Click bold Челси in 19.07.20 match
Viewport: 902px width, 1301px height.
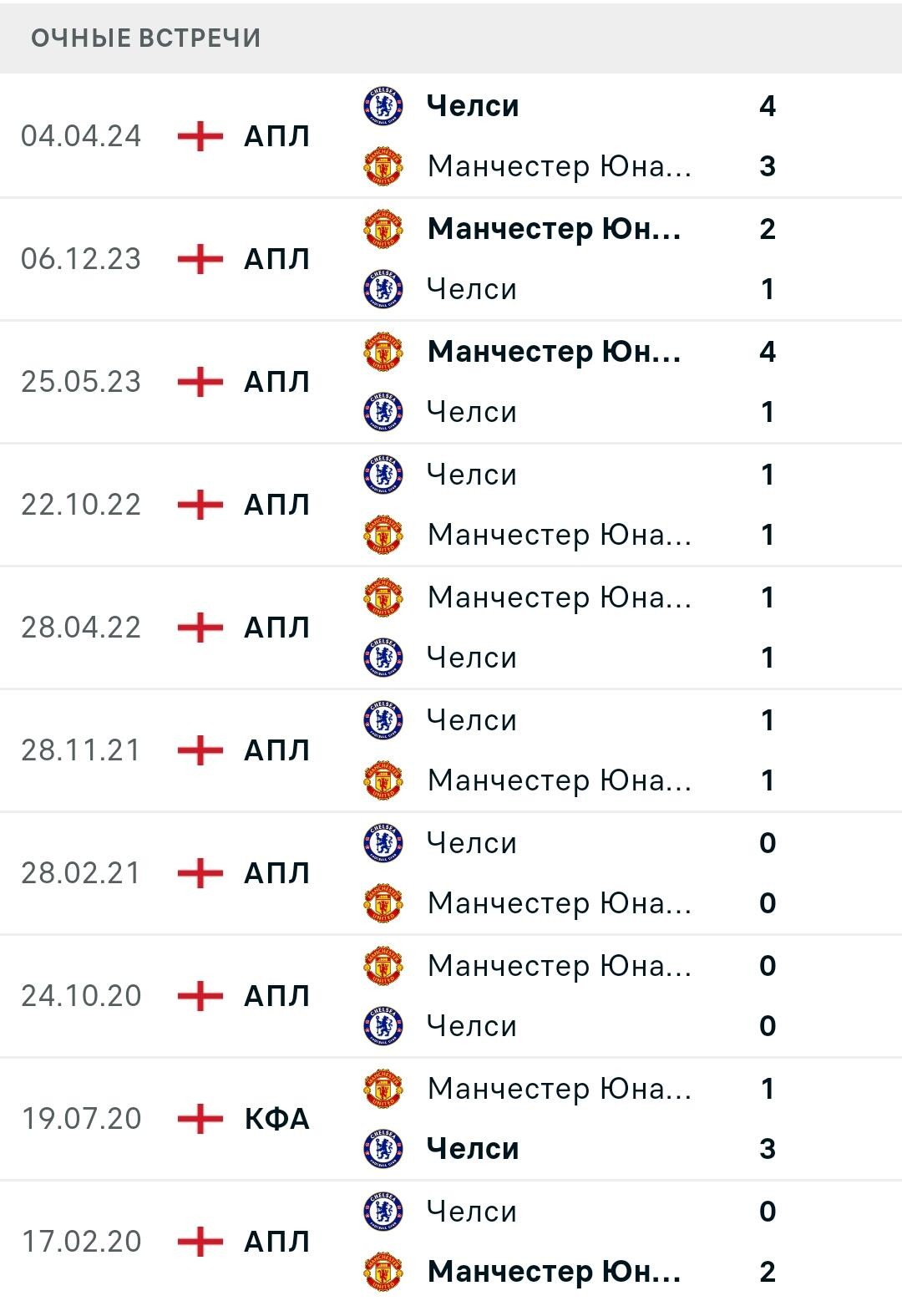click(473, 1149)
